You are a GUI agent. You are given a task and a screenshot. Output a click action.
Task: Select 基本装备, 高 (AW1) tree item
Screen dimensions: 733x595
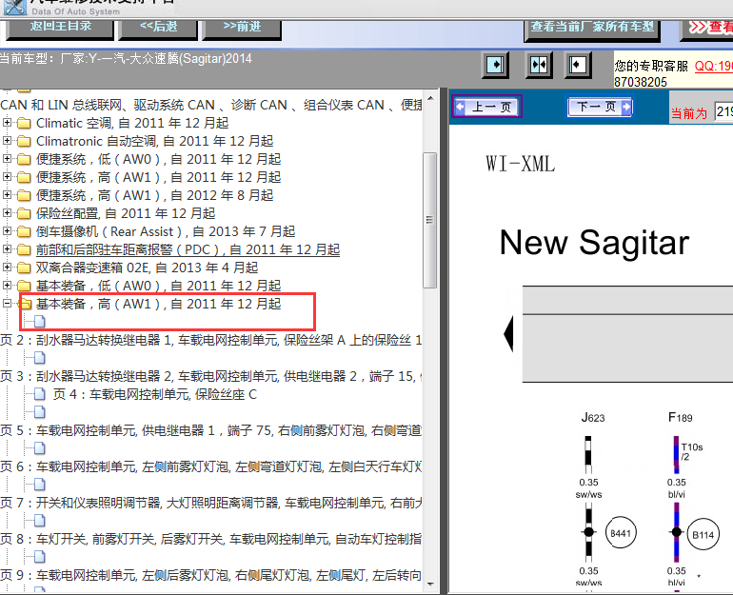click(158, 304)
